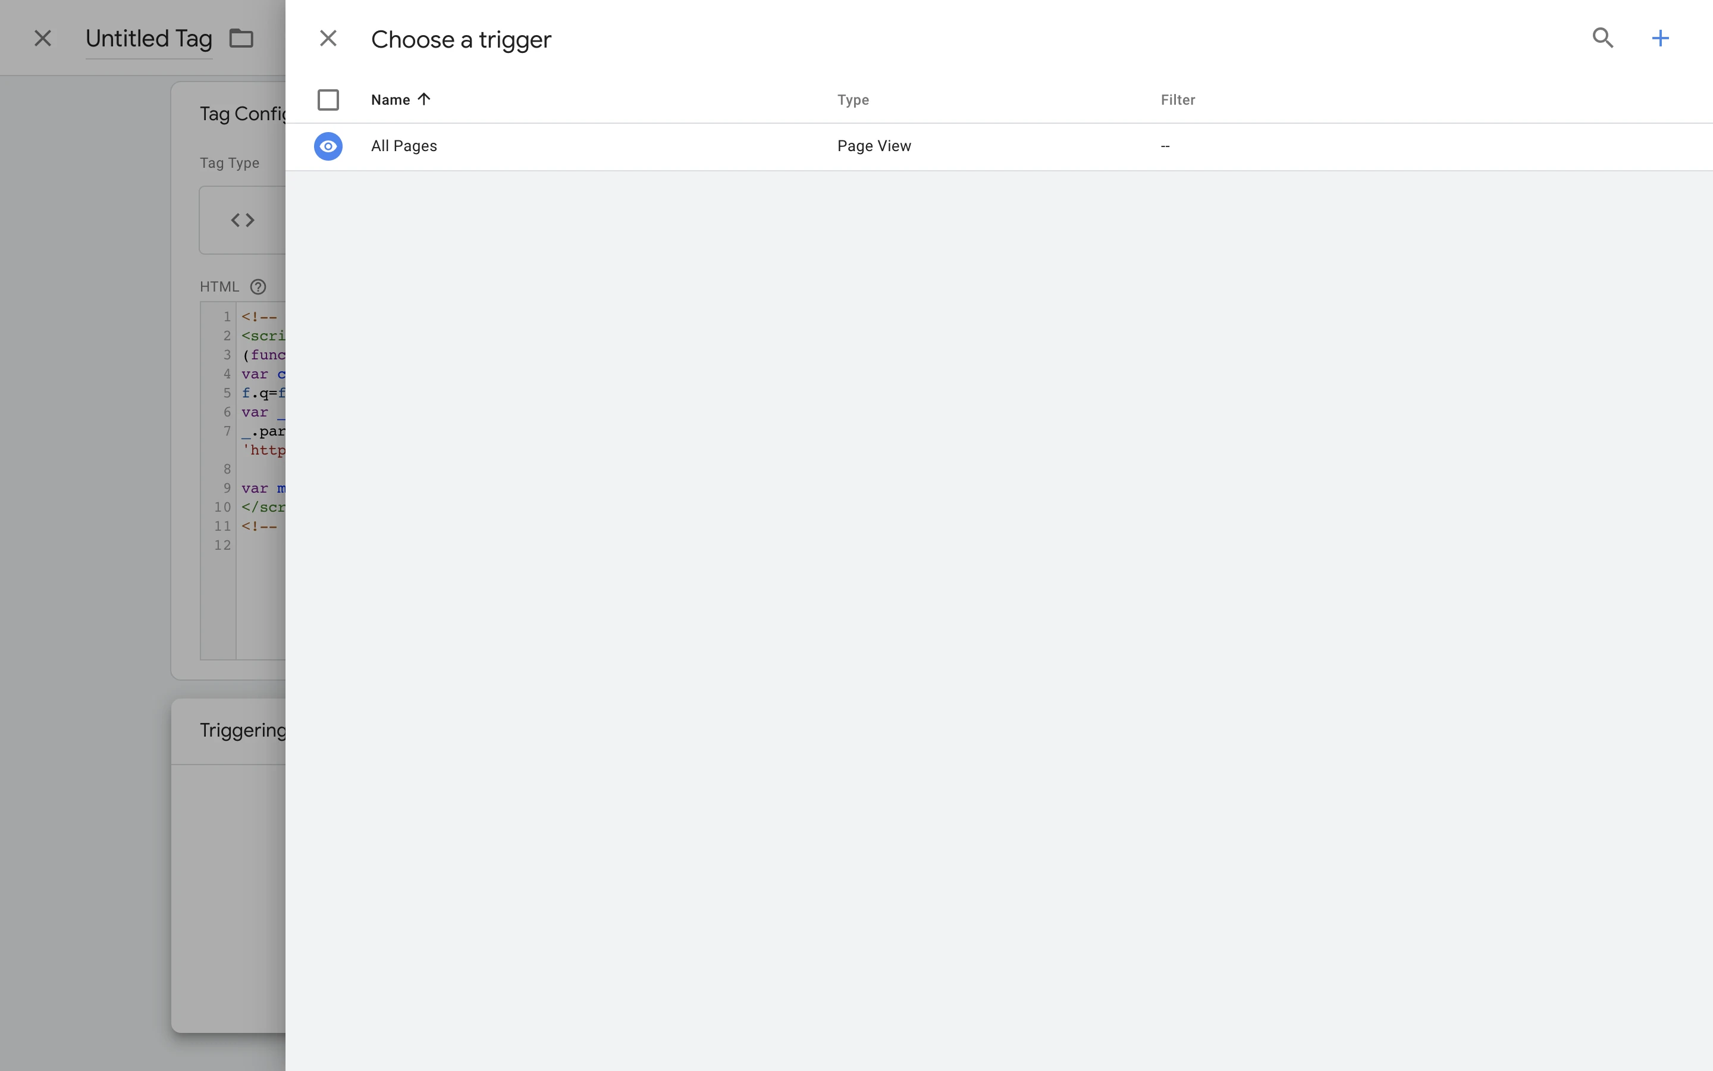Open HTML help question mark icon
This screenshot has width=1713, height=1071.
pyautogui.click(x=258, y=287)
